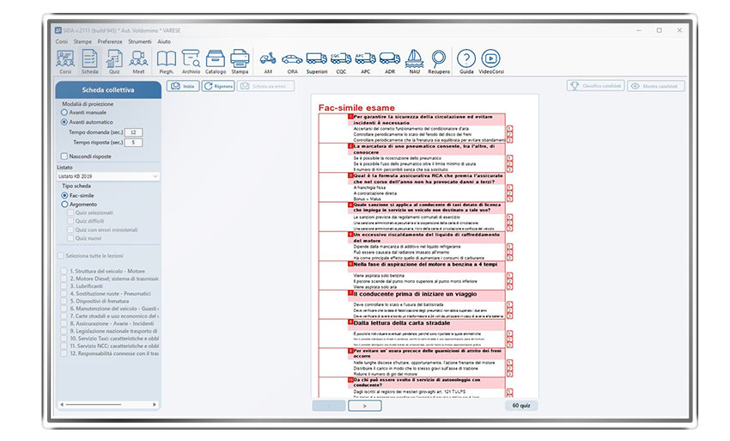Expand the Listato KB 2019 dropdown
Viewport: 730px width, 441px height.
(x=107, y=176)
